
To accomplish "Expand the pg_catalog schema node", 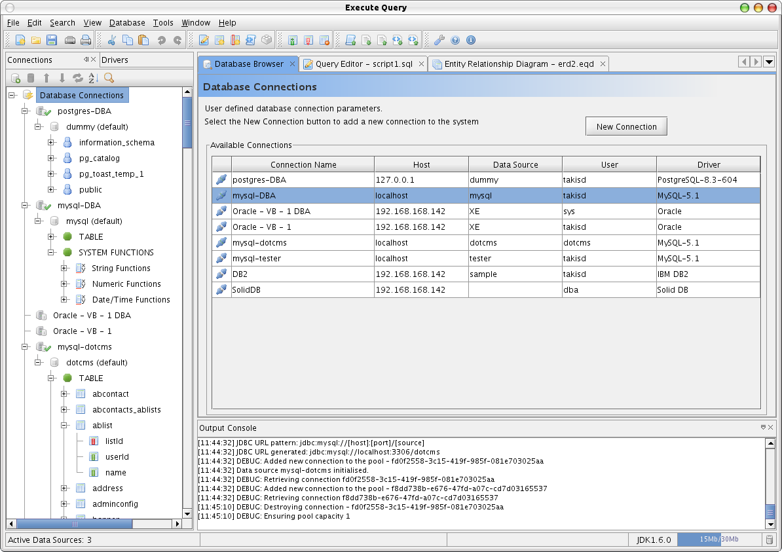I will tap(51, 158).
